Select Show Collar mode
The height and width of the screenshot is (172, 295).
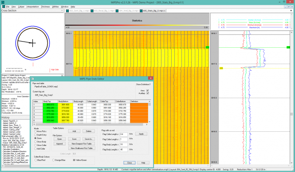(35, 145)
